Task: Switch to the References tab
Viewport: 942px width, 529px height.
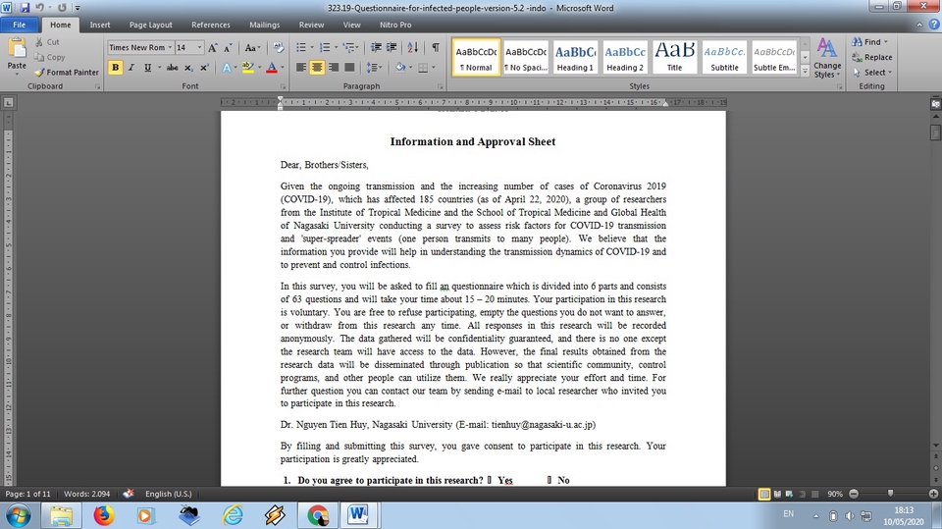Action: [211, 25]
